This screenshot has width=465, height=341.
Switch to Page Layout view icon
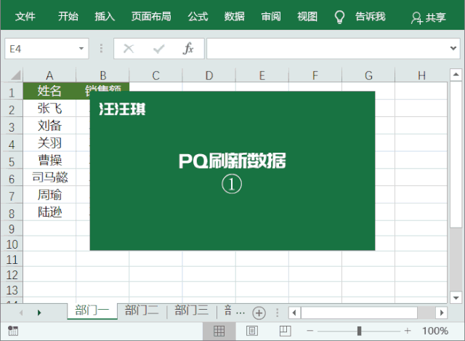[252, 331]
